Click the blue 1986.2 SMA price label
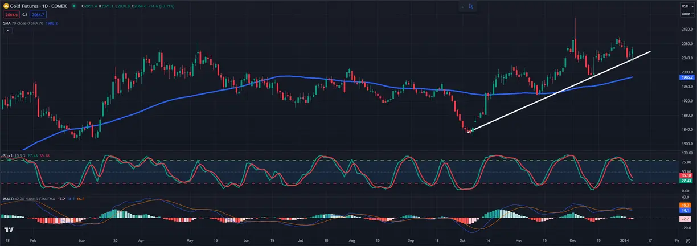Image resolution: width=697 pixels, height=246 pixels. 687,76
